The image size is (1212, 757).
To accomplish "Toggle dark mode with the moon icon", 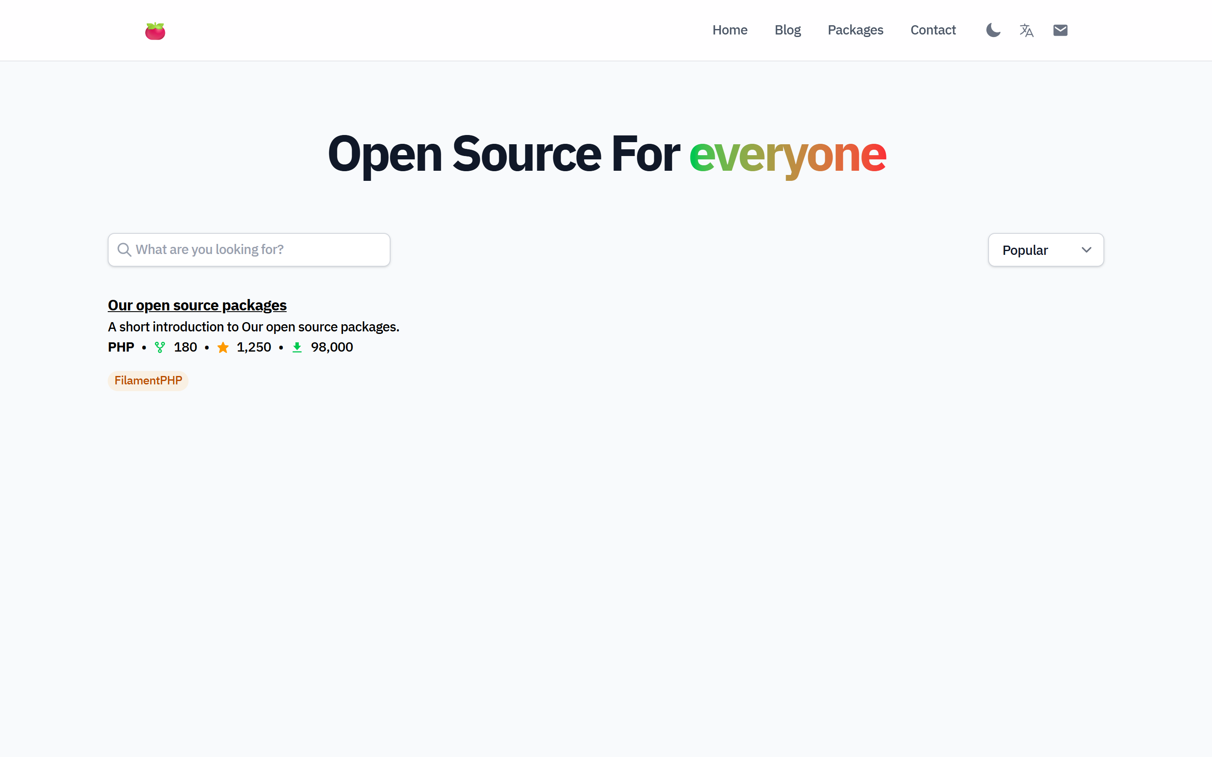I will pyautogui.click(x=993, y=31).
